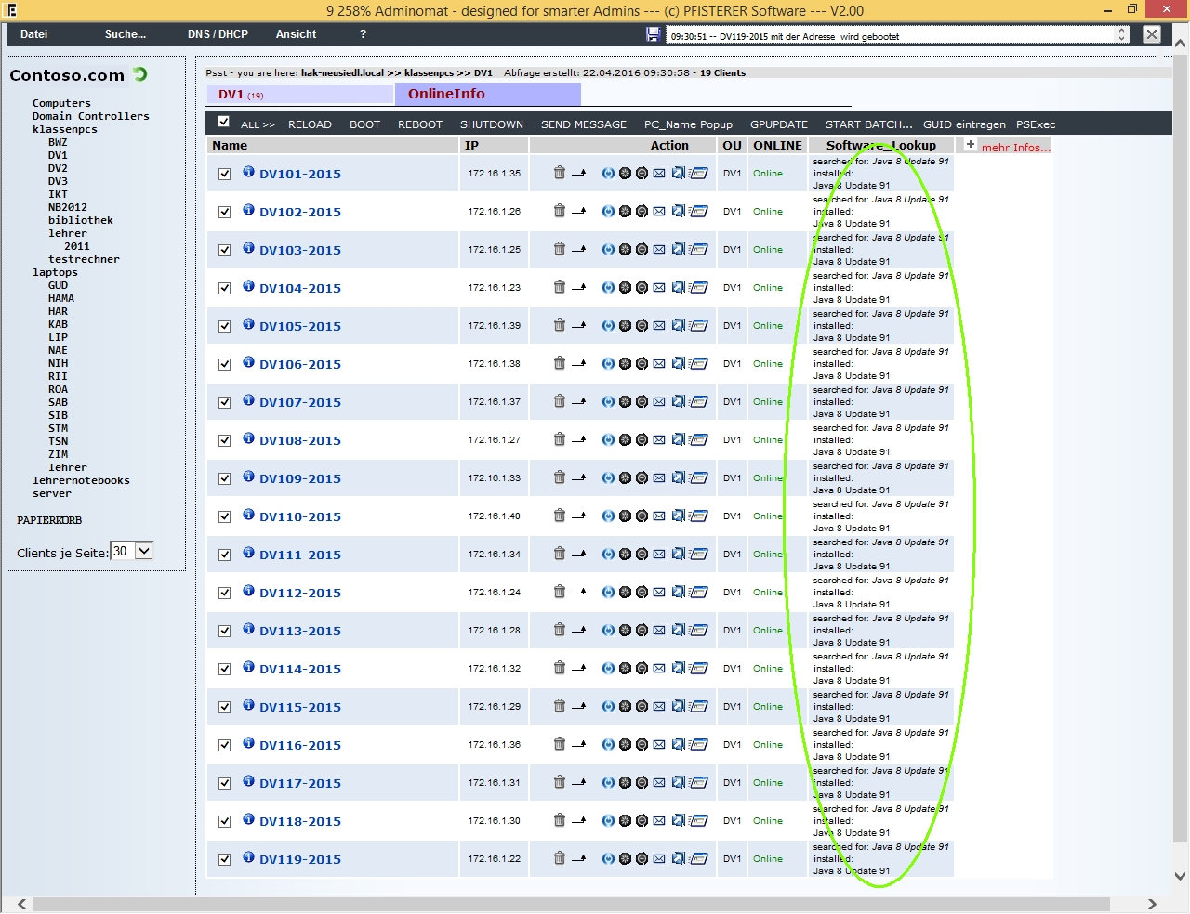Viewport: 1190px width, 914px height.
Task: Uncheck the DV101-2015 checkbox
Action: pos(224,174)
